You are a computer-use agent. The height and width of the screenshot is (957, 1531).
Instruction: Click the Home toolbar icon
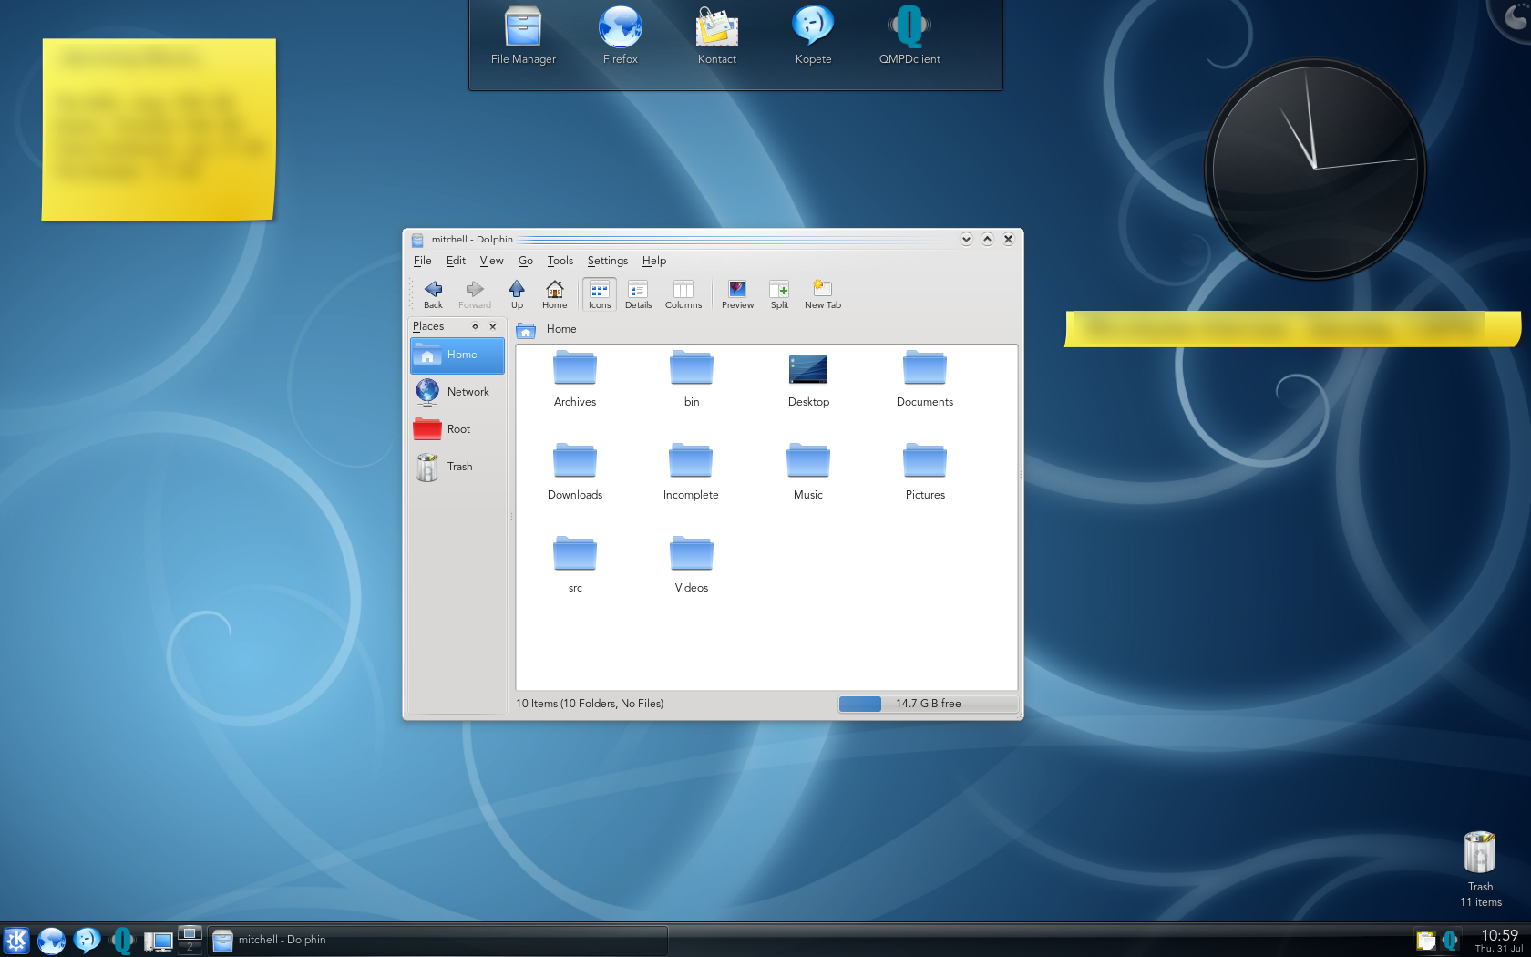(x=554, y=293)
